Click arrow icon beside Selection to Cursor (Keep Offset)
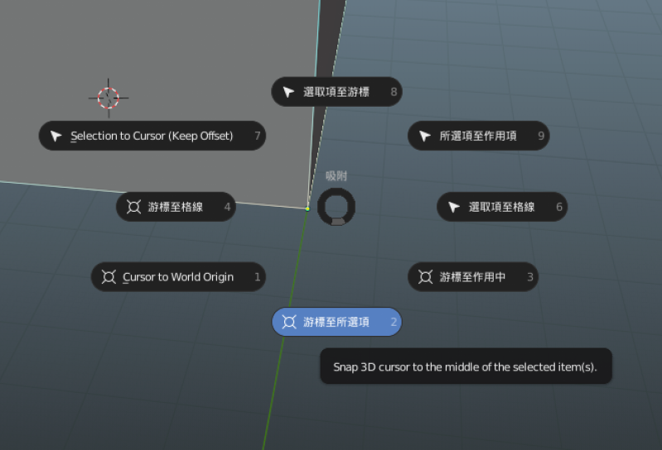 click(56, 136)
